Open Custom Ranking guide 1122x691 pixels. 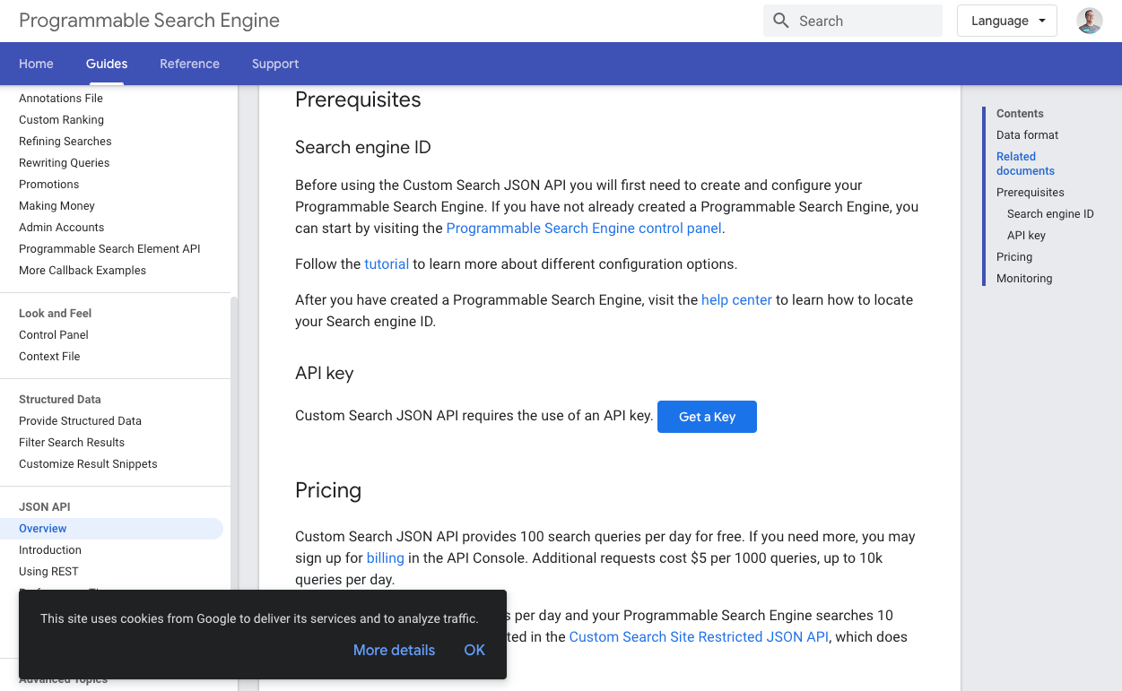point(61,119)
